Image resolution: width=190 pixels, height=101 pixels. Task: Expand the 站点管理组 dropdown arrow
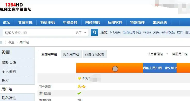point(167,54)
